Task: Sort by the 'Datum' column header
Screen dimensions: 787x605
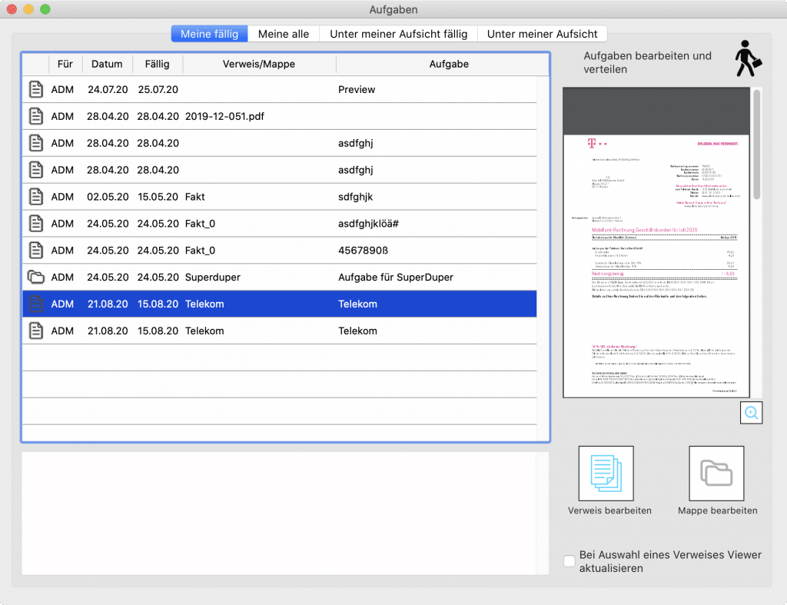Action: 107,65
